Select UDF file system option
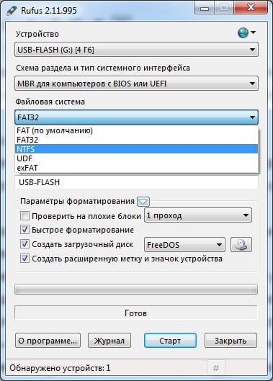 tap(136, 158)
